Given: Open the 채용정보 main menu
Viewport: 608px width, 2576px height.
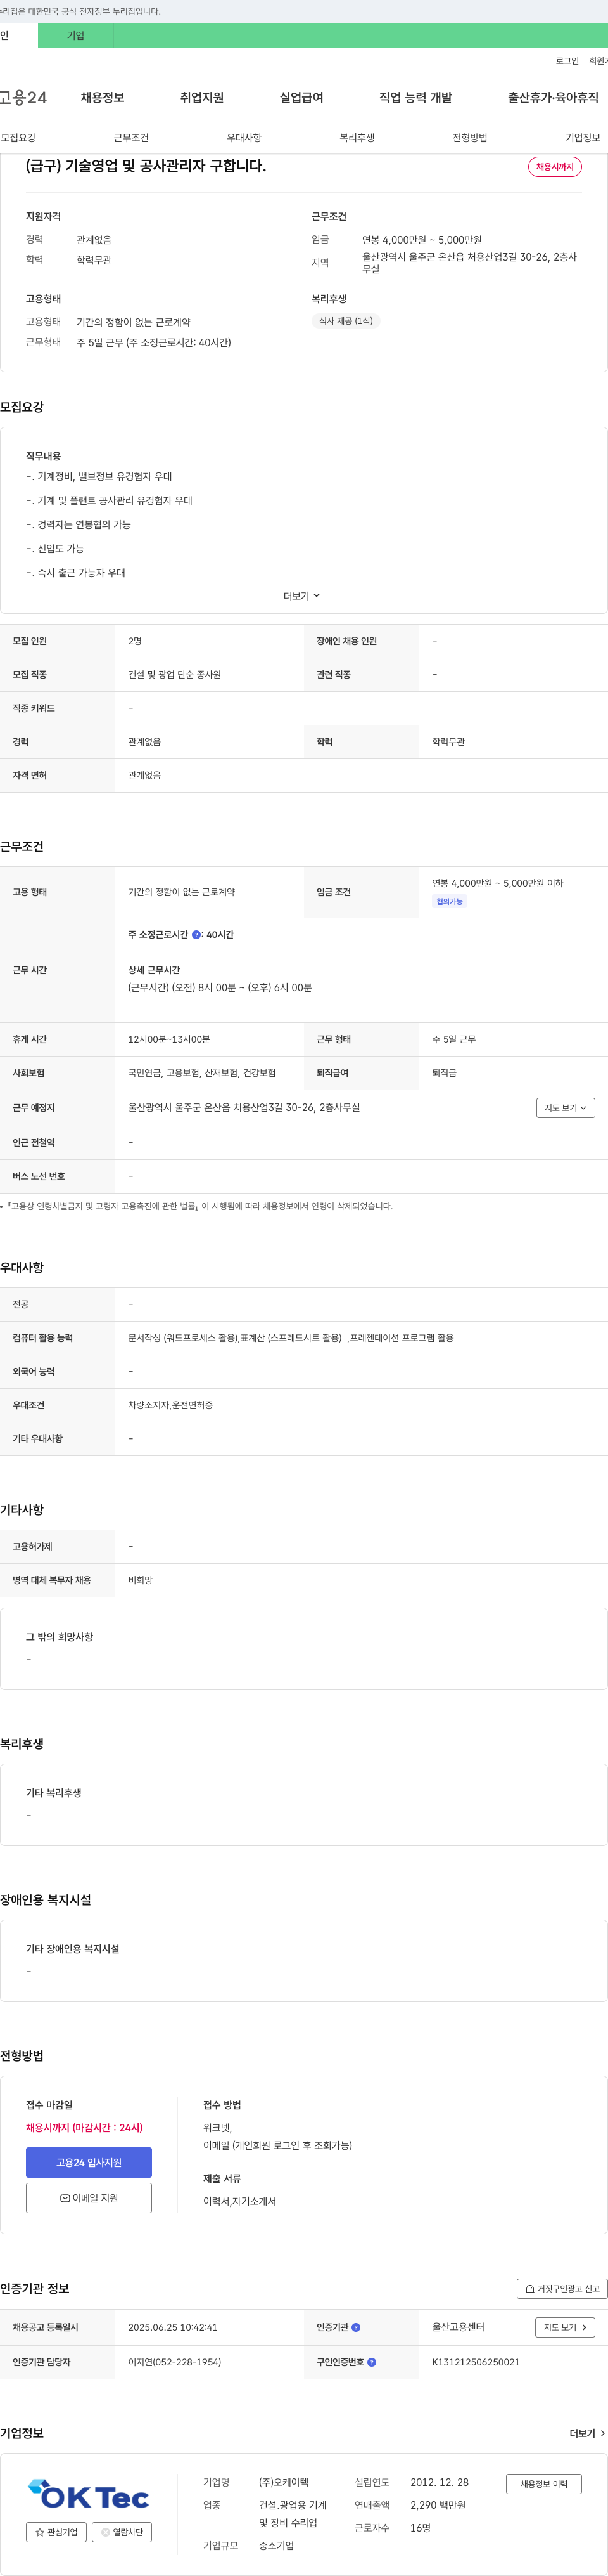Looking at the screenshot, I should pyautogui.click(x=103, y=98).
